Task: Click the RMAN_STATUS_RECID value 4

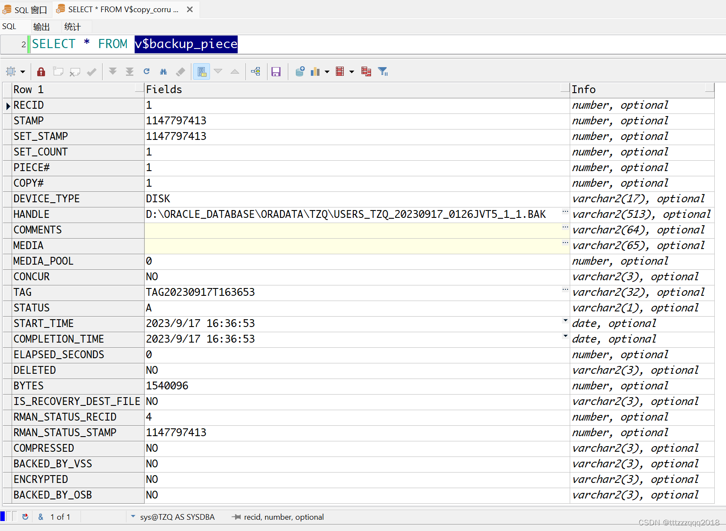Action: click(x=149, y=417)
